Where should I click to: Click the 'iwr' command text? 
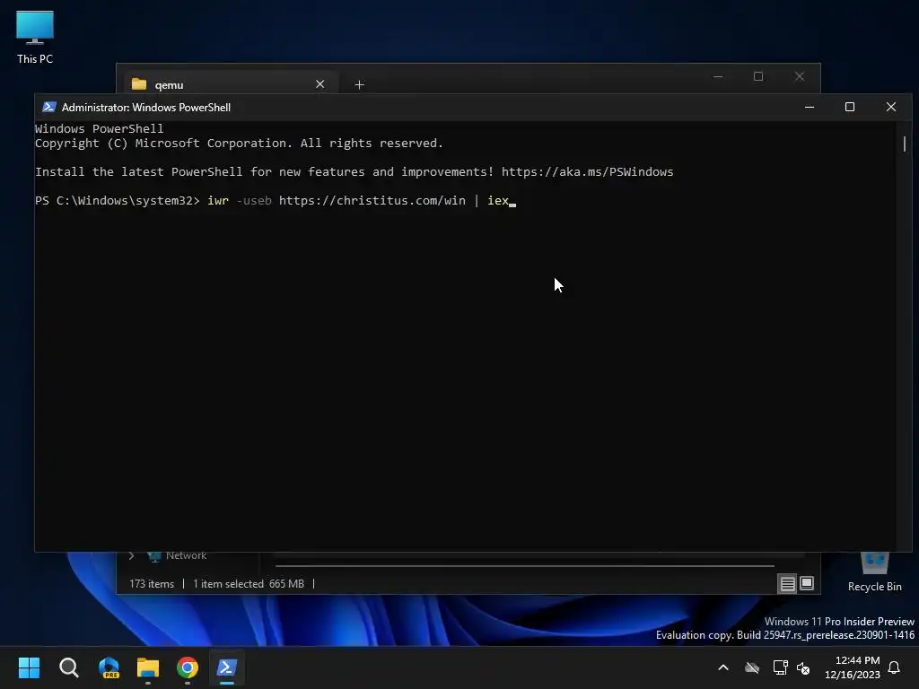click(x=218, y=200)
